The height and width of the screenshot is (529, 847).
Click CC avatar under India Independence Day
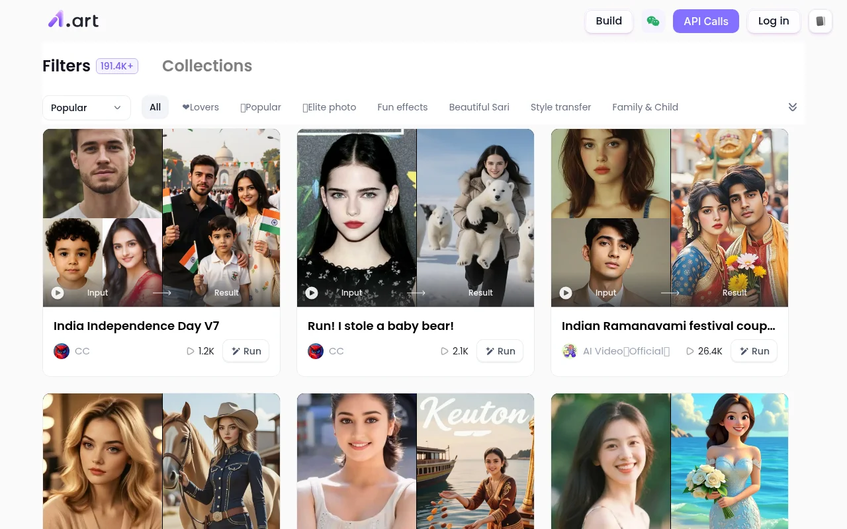point(62,351)
